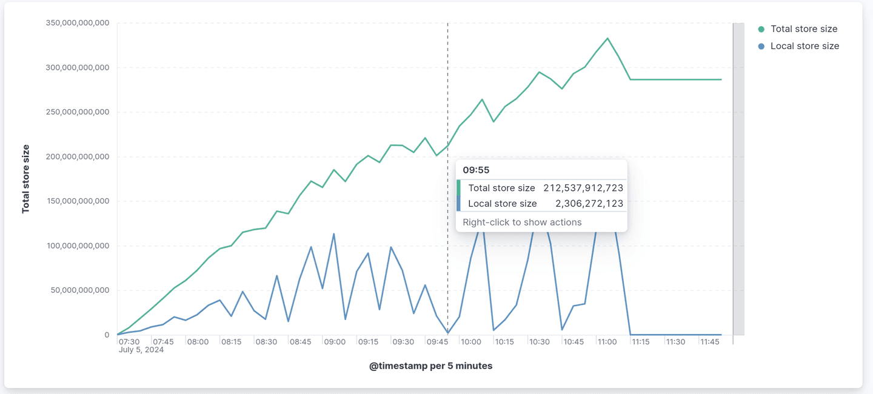Select tooltip value 2,306,272,123
This screenshot has height=394, width=873.
589,204
